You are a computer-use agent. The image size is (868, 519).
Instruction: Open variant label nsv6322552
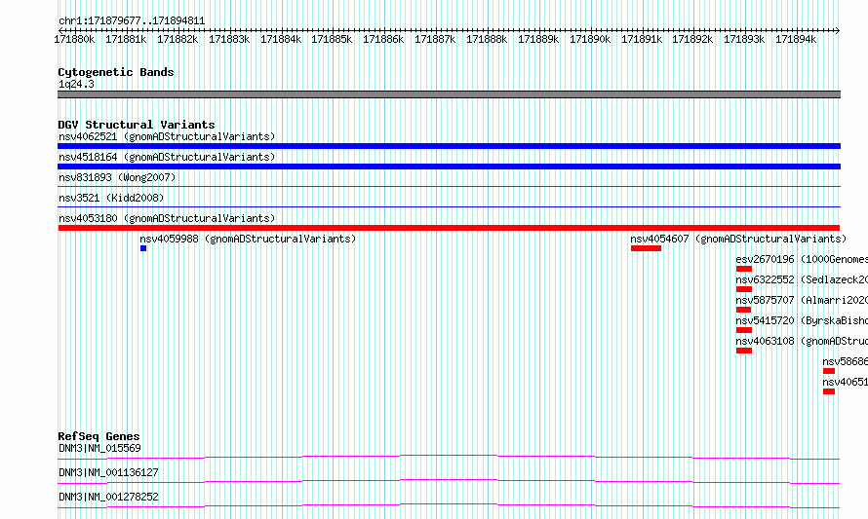[802, 279]
